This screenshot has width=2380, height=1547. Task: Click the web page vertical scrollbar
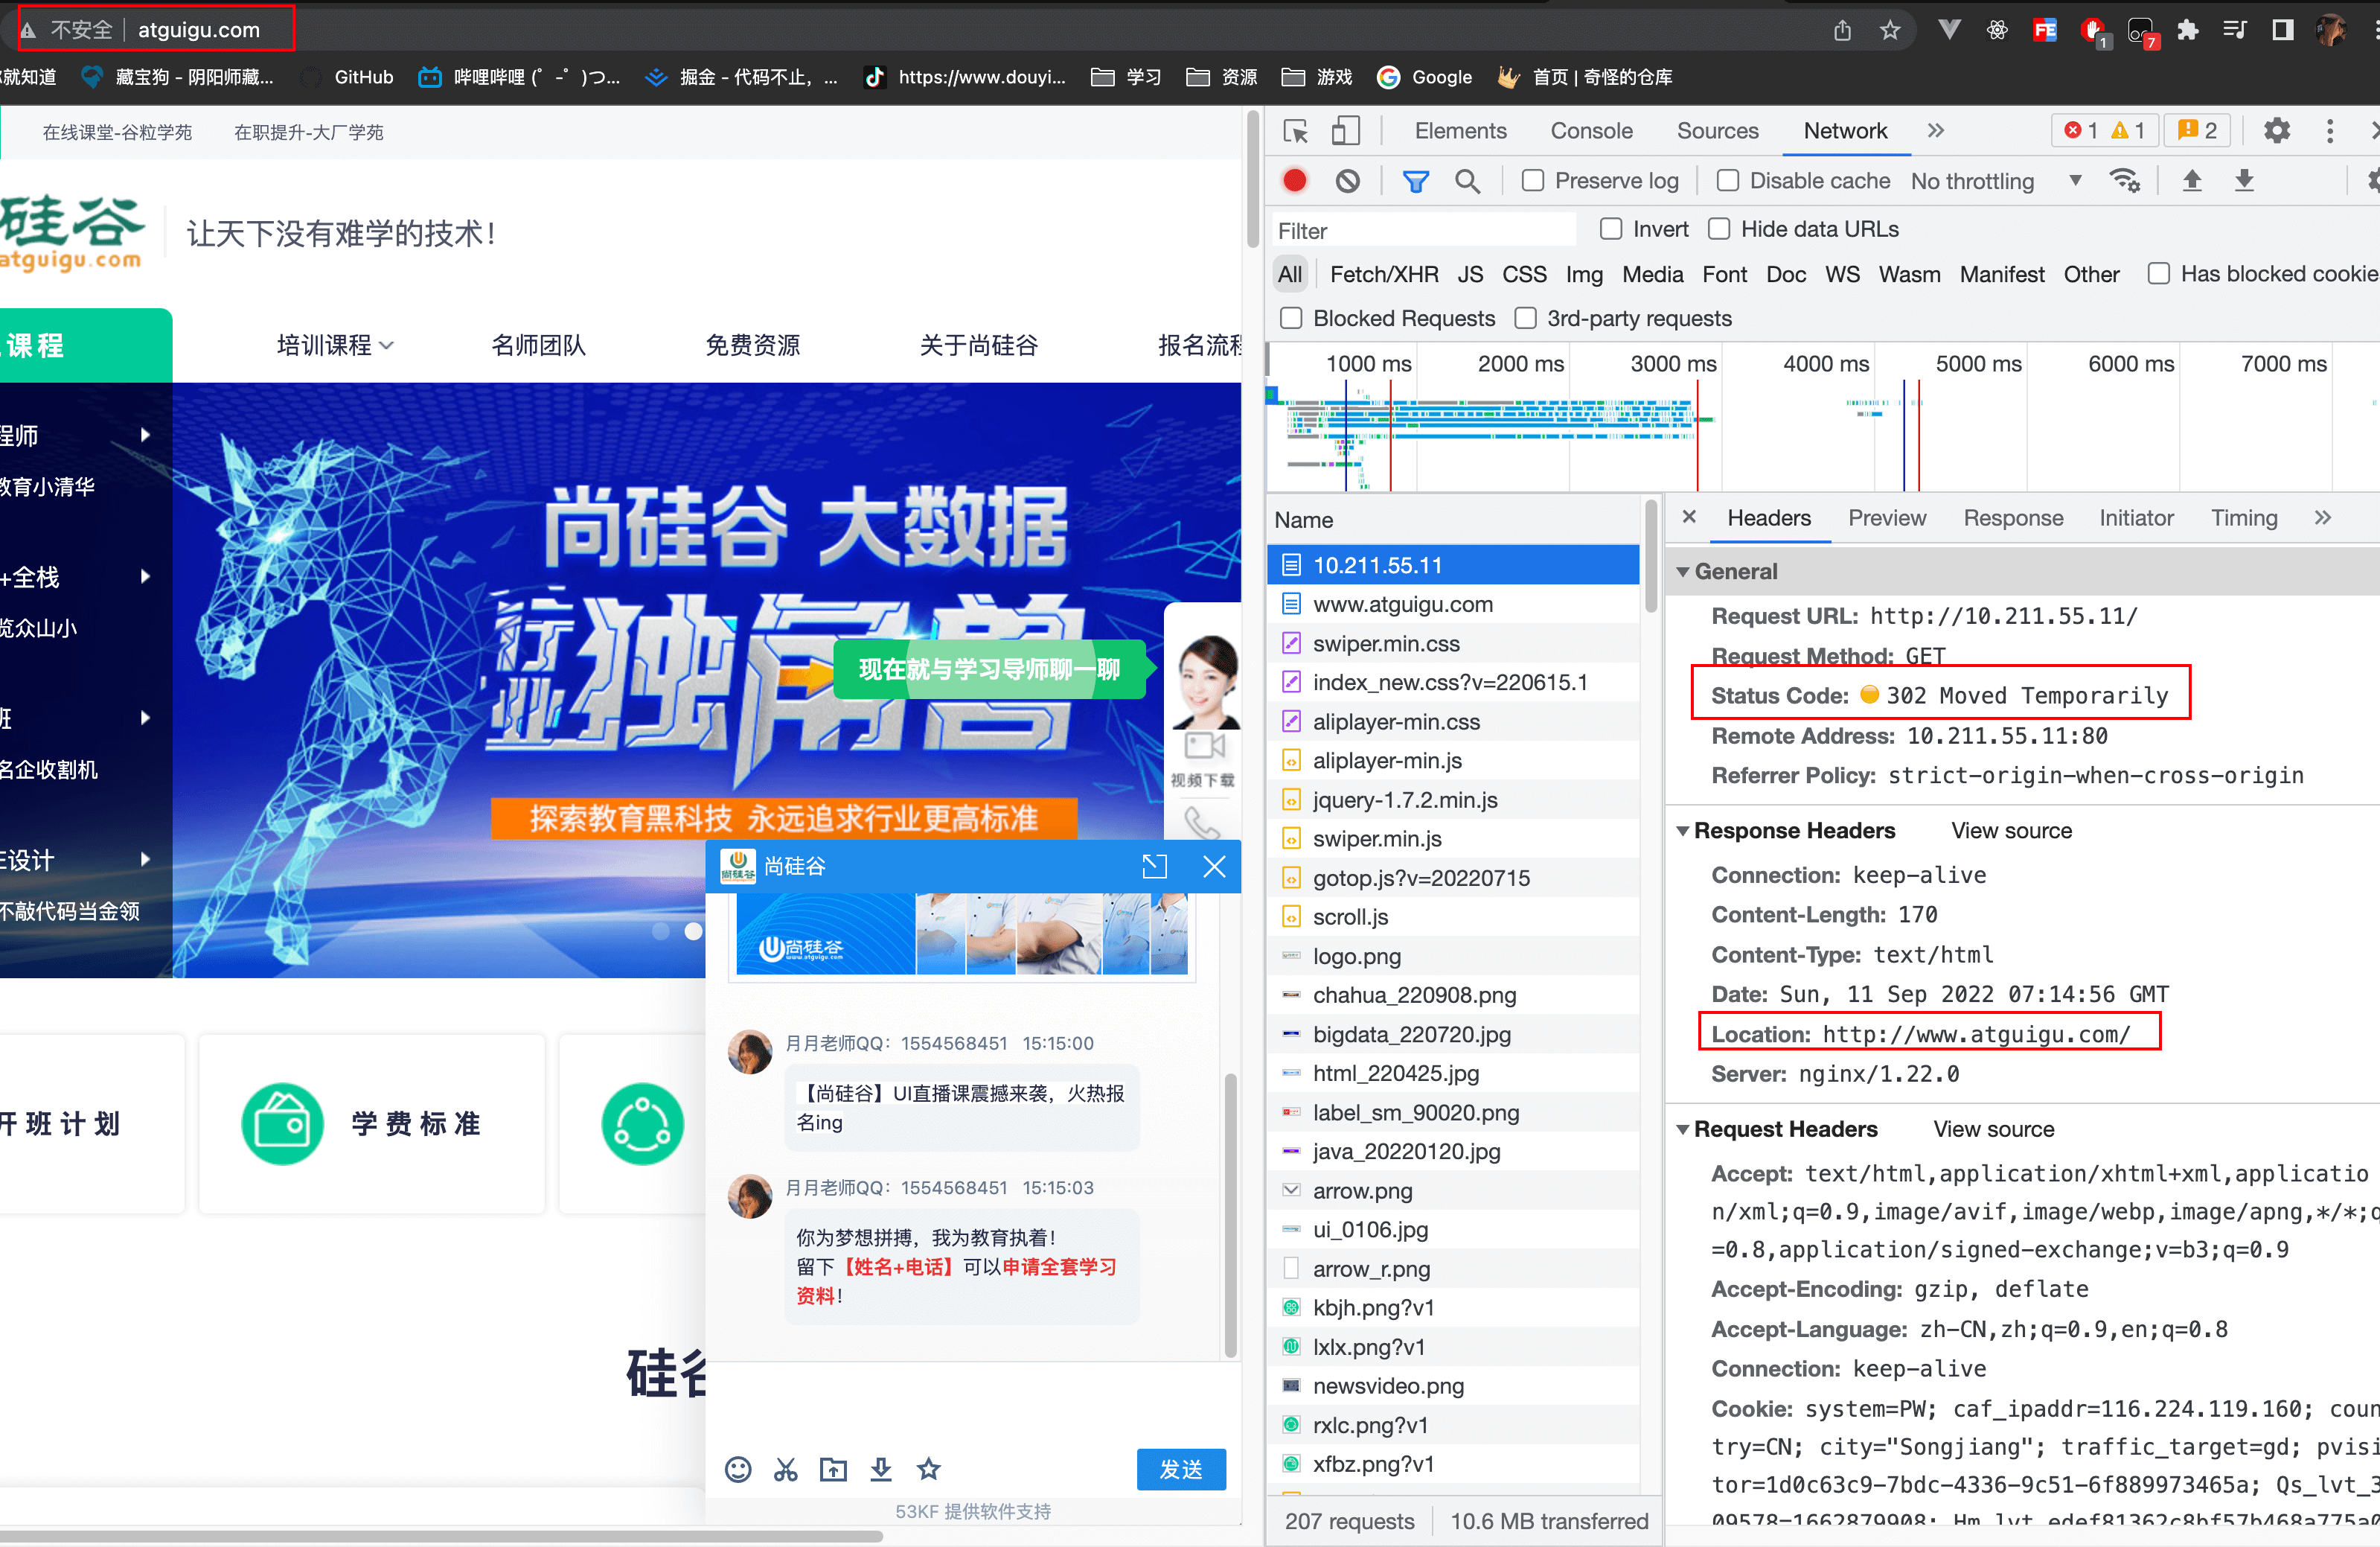tap(1252, 180)
